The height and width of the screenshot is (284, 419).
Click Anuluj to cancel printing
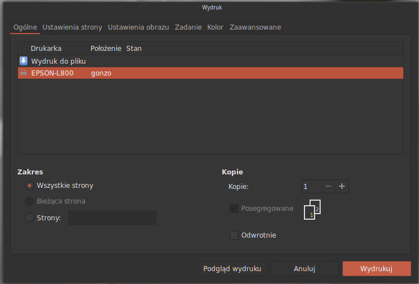(304, 268)
